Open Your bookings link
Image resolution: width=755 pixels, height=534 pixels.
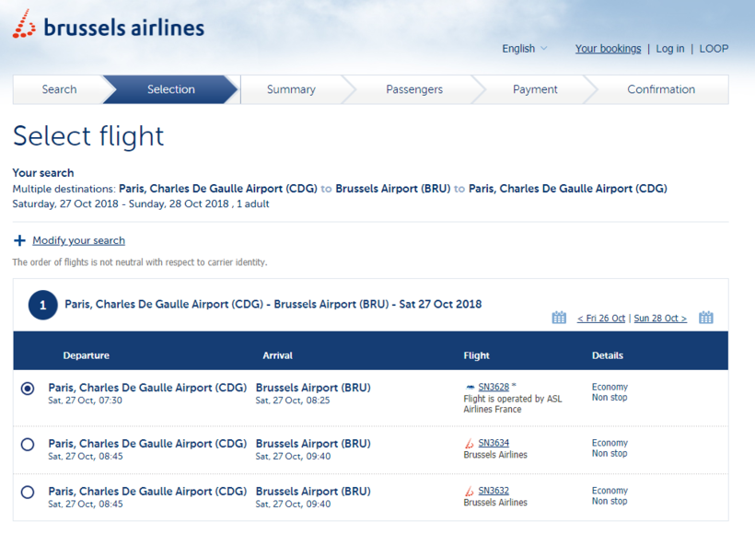[x=608, y=49]
